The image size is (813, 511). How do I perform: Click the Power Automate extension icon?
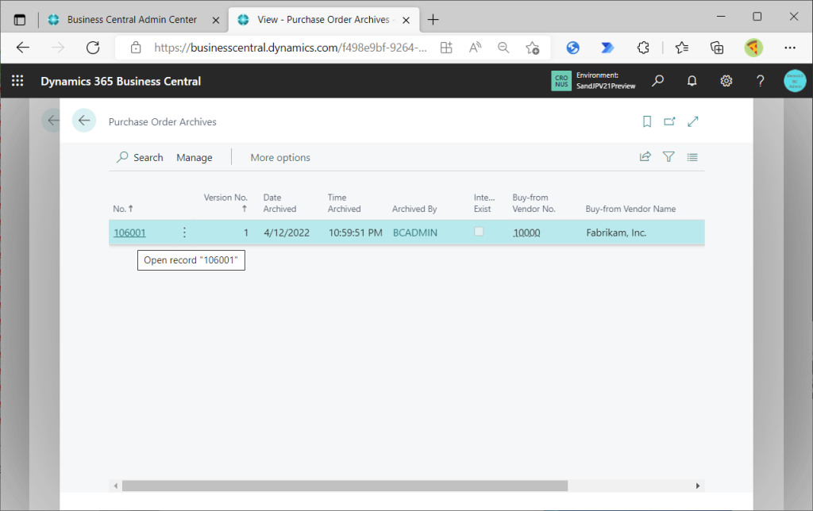coord(607,48)
